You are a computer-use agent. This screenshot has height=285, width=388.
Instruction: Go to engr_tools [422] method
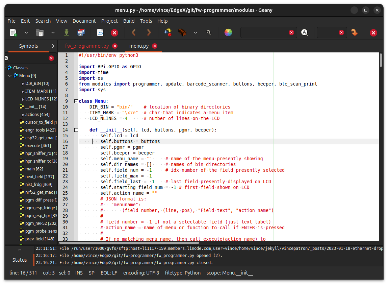point(40,130)
